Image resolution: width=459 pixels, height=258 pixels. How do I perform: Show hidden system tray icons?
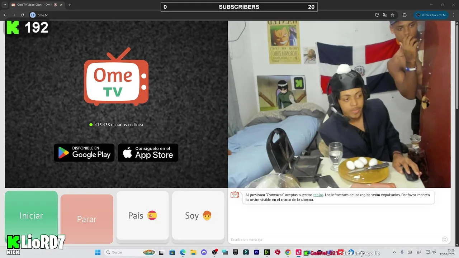[394, 252]
